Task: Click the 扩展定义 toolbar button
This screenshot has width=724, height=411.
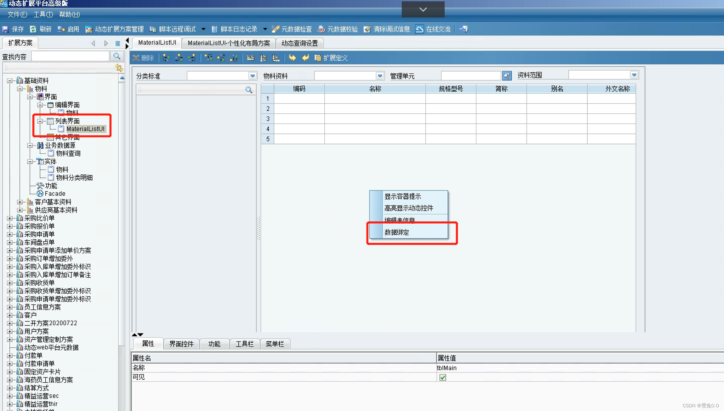Action: click(x=331, y=58)
